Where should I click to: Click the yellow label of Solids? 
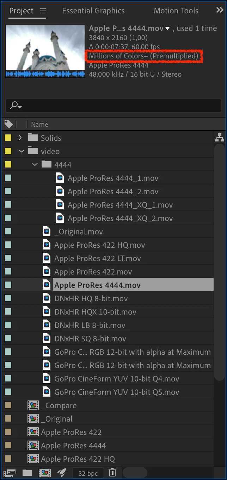tap(8, 138)
